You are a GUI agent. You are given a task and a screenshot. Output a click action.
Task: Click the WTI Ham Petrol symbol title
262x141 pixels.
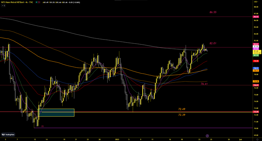tap(17, 2)
